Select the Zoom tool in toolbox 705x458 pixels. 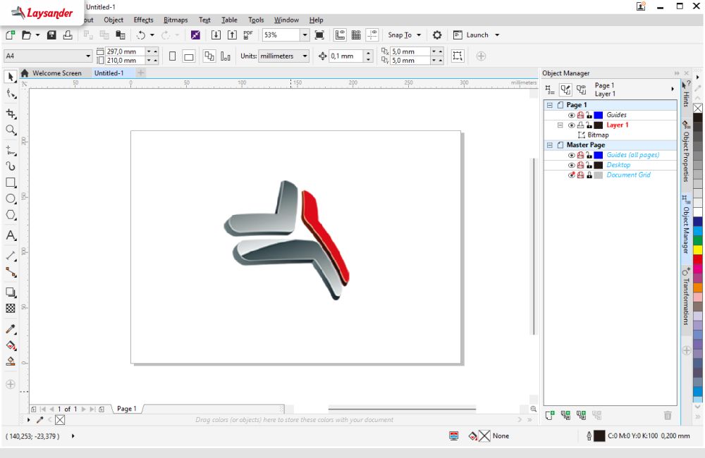coord(11,130)
